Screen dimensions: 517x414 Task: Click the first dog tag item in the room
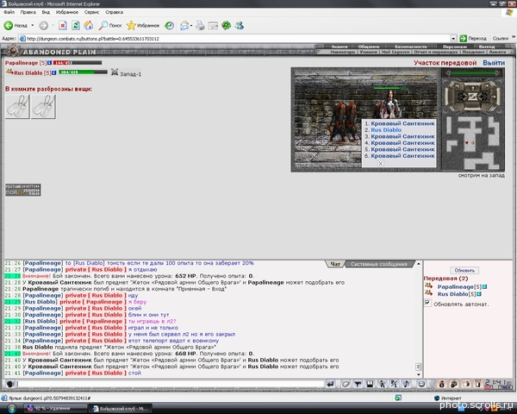[x=17, y=106]
